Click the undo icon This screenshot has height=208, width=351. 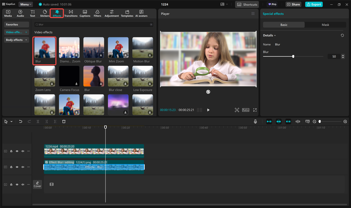click(x=21, y=121)
